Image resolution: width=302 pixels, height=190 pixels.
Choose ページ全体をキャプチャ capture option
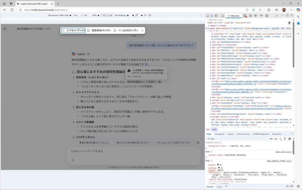[x=126, y=30]
